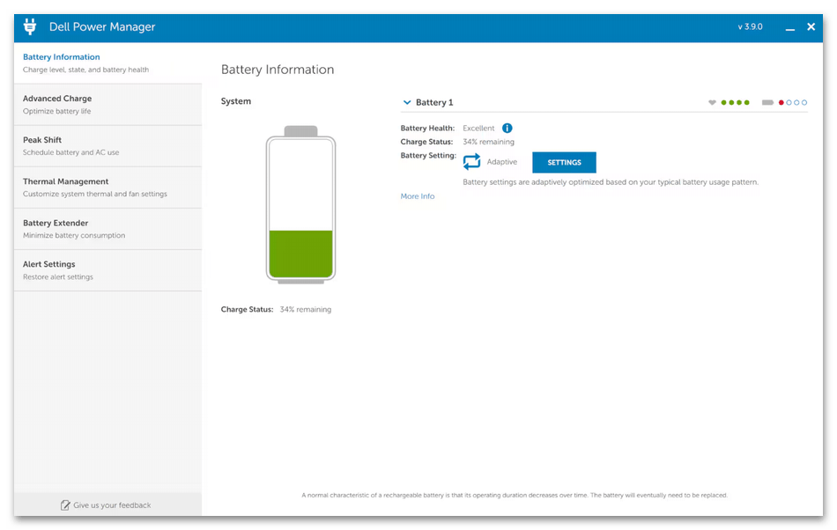
Task: Click the Excellent battery health value
Action: (x=478, y=128)
